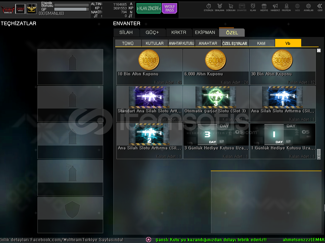Select Standart Ana Silah Slotu item
The height and width of the screenshot is (243, 325).
coord(149,104)
